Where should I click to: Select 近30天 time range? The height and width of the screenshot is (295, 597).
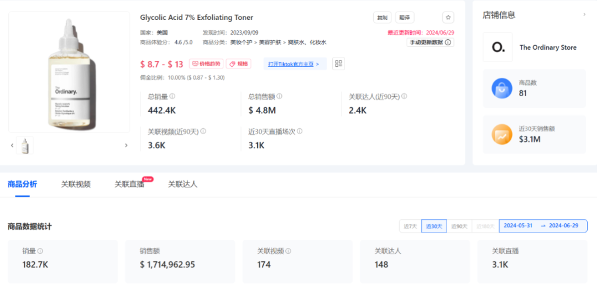click(434, 226)
